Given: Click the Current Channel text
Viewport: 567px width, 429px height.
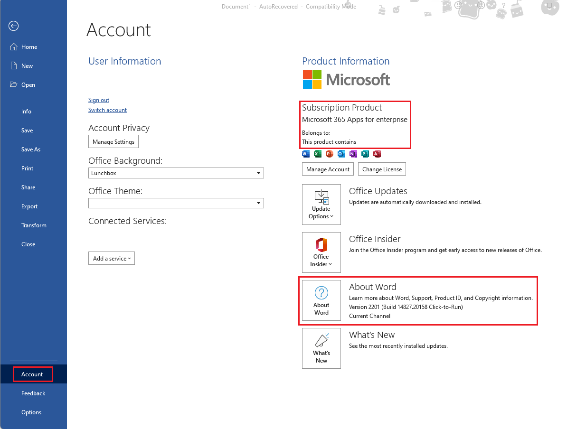Looking at the screenshot, I should tap(369, 316).
